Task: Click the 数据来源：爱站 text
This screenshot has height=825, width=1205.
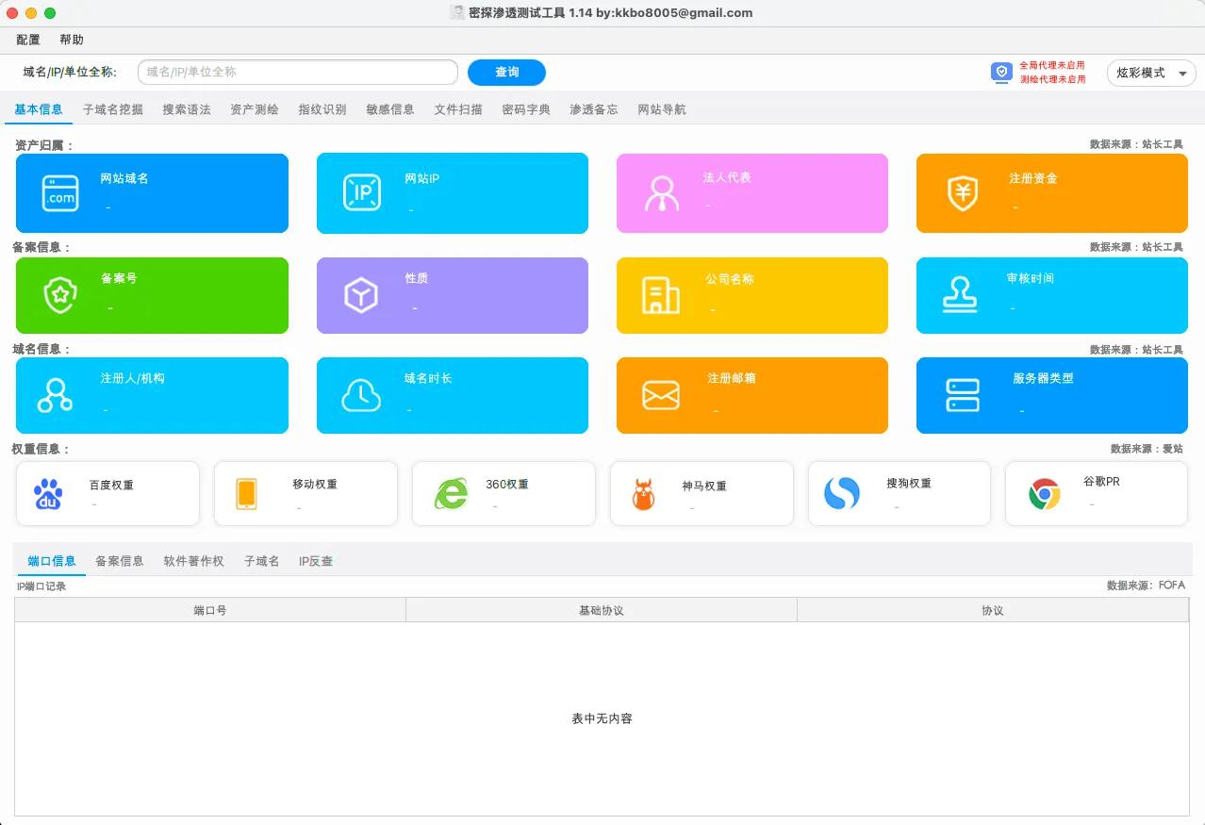Action: (1147, 449)
